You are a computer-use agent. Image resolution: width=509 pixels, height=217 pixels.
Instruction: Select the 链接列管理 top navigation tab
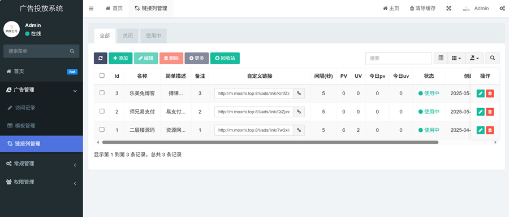point(150,8)
